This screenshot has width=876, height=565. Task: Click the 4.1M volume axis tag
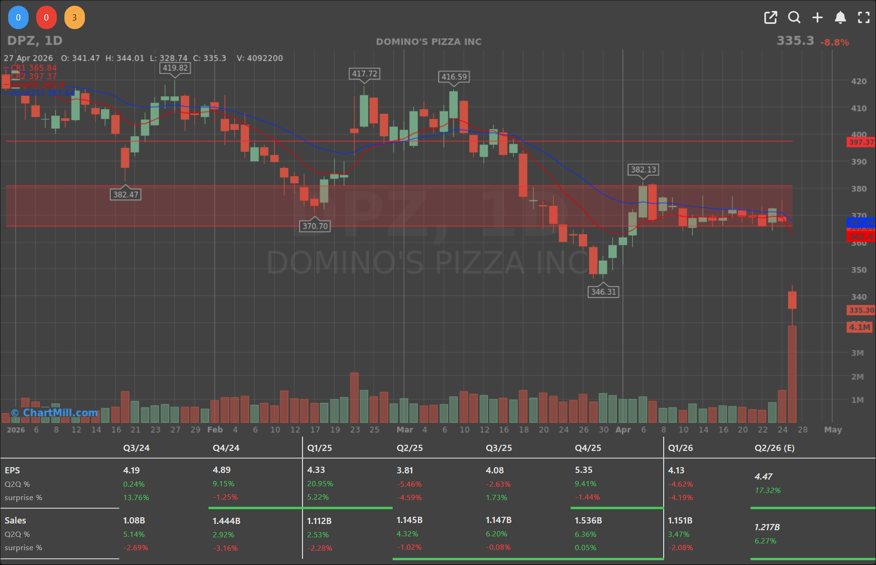[860, 327]
